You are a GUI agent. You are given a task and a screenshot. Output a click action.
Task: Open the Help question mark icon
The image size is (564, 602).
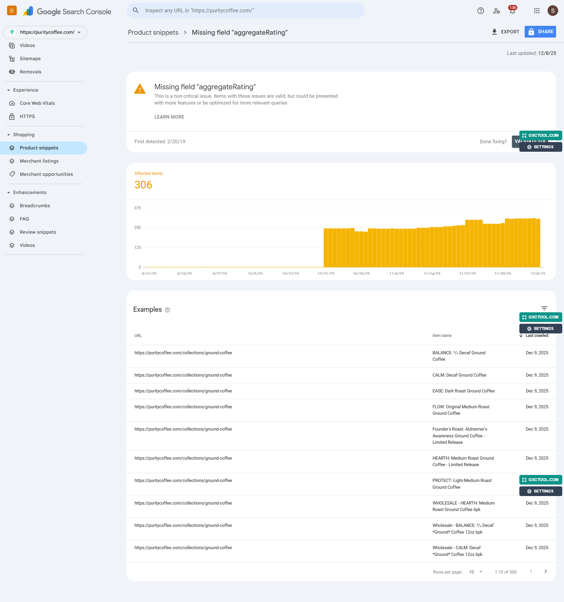point(480,11)
